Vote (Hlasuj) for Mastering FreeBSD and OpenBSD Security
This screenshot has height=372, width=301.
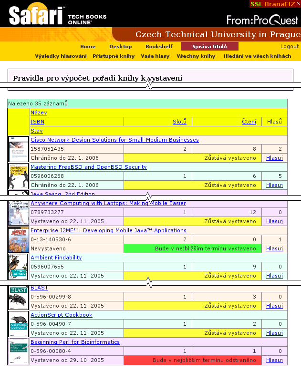pyautogui.click(x=274, y=185)
